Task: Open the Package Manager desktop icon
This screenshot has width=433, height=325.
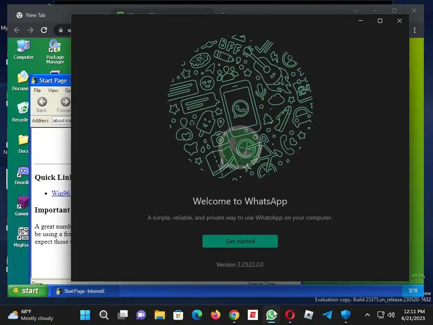Action: pyautogui.click(x=55, y=52)
